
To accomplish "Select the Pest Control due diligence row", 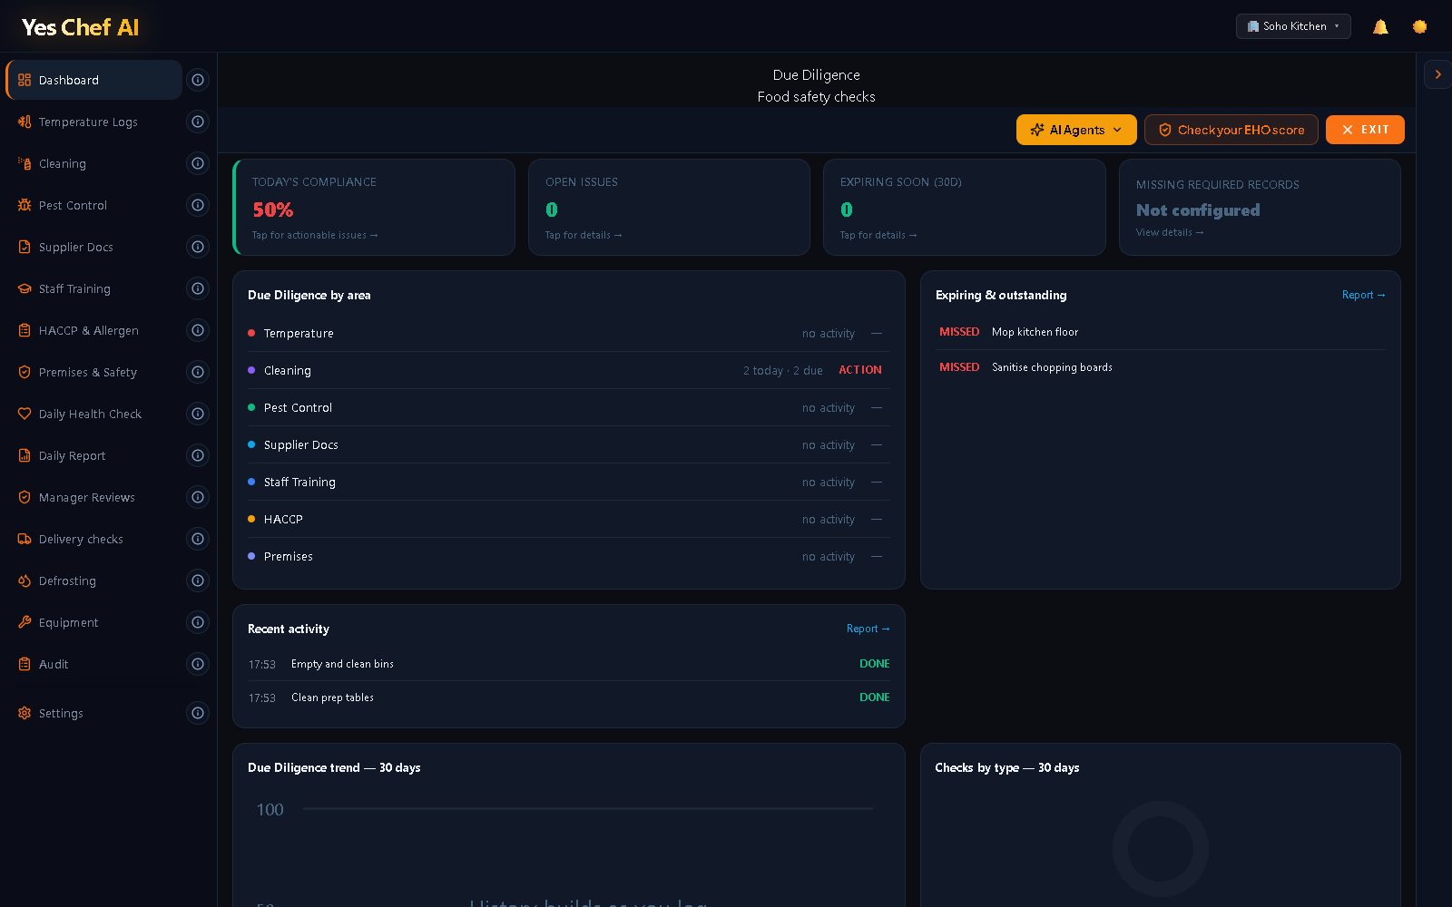I will [x=568, y=407].
